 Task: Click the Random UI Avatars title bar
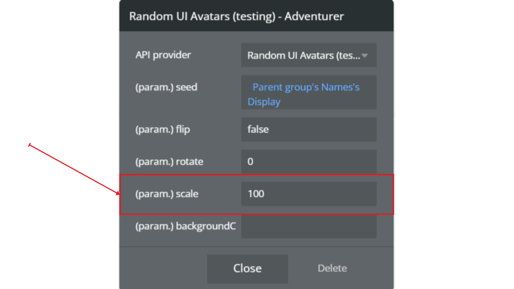click(x=256, y=16)
